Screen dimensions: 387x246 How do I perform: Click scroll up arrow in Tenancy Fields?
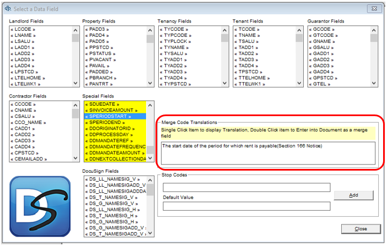(224, 30)
